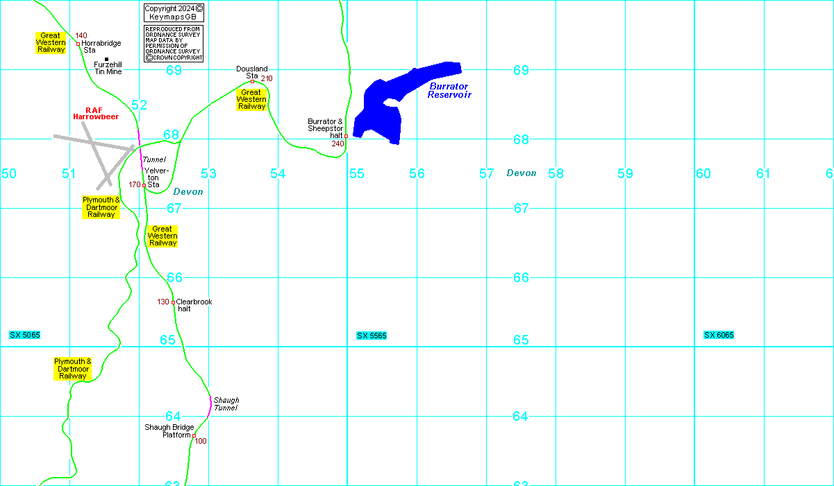The width and height of the screenshot is (834, 486).
Task: Select the Yelverton Sta station marker
Action: [144, 185]
